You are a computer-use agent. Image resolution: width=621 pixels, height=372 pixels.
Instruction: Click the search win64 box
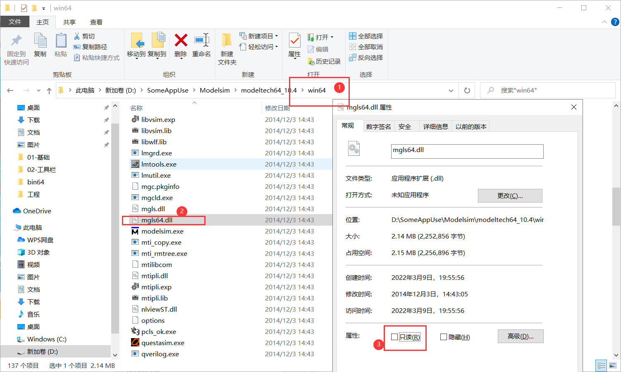click(x=548, y=91)
